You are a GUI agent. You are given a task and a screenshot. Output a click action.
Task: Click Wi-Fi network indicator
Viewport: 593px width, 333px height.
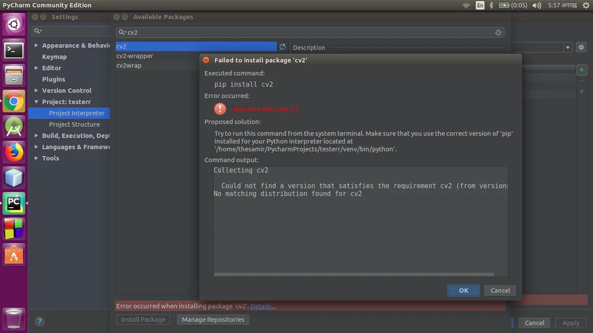(466, 5)
